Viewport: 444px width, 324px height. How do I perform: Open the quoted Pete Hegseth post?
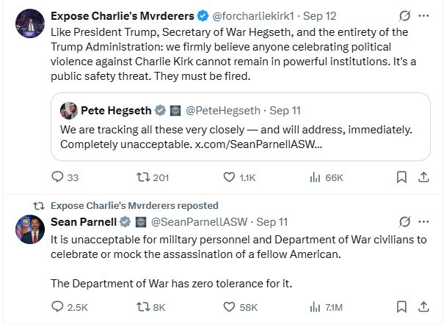pyautogui.click(x=241, y=127)
